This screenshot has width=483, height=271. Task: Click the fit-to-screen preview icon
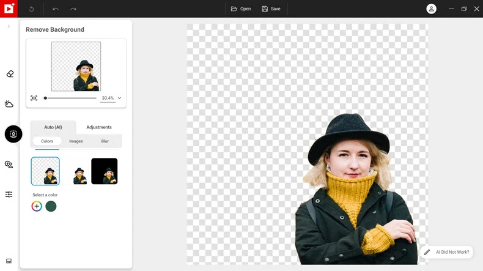tap(34, 98)
